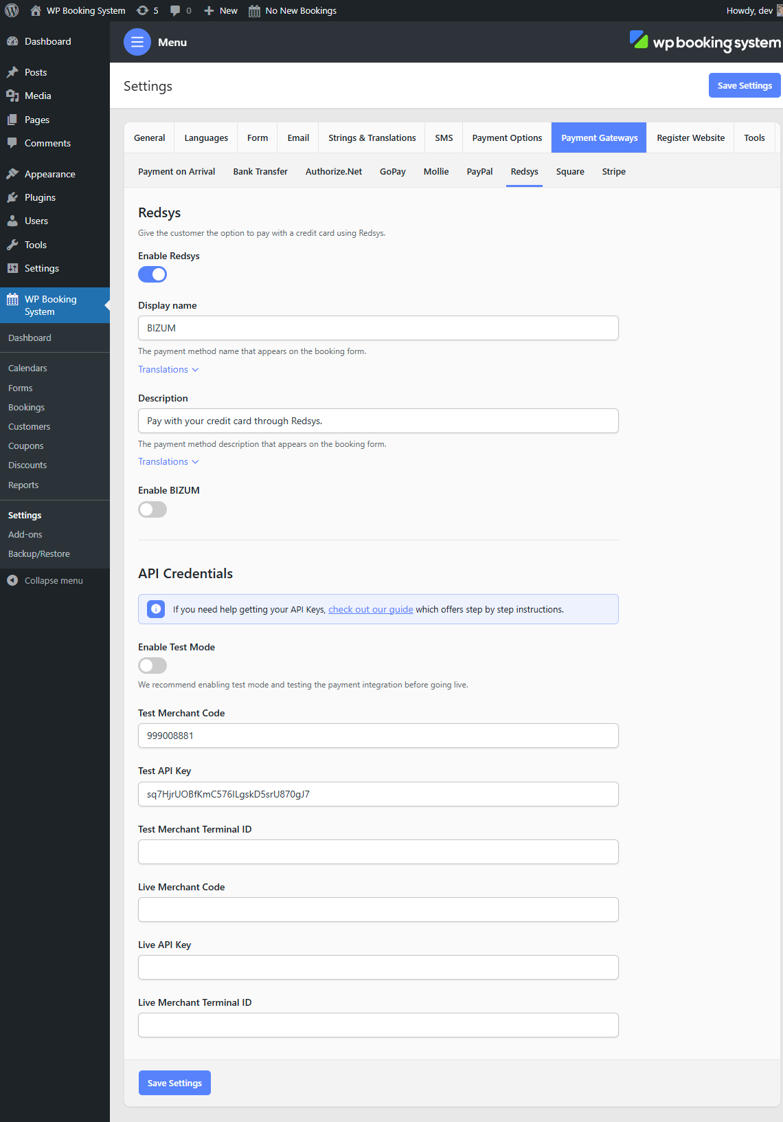Image resolution: width=783 pixels, height=1122 pixels.
Task: Open comments bubble icon in admin bar
Action: point(176,10)
